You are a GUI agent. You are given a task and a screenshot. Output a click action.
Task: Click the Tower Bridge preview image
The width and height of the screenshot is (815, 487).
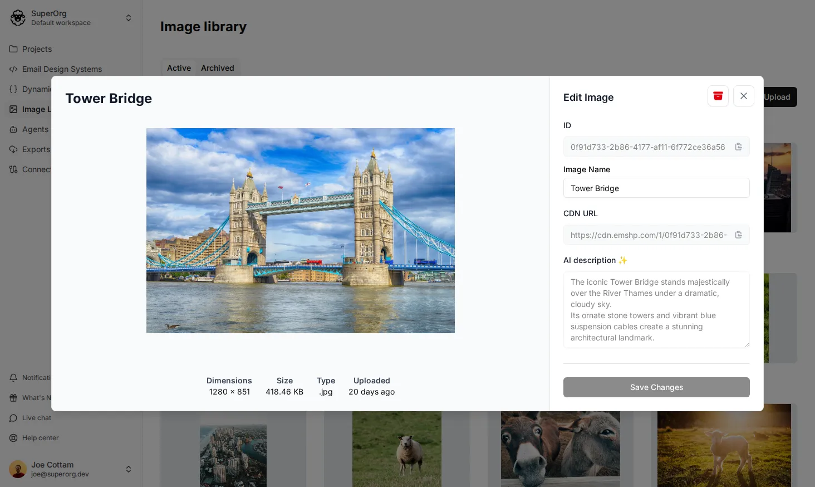click(x=301, y=231)
